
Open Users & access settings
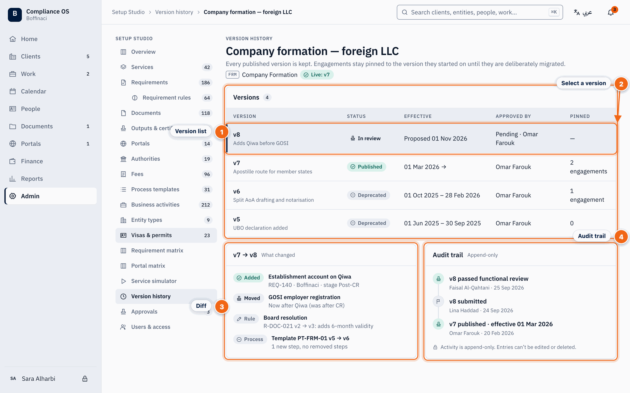point(166,327)
